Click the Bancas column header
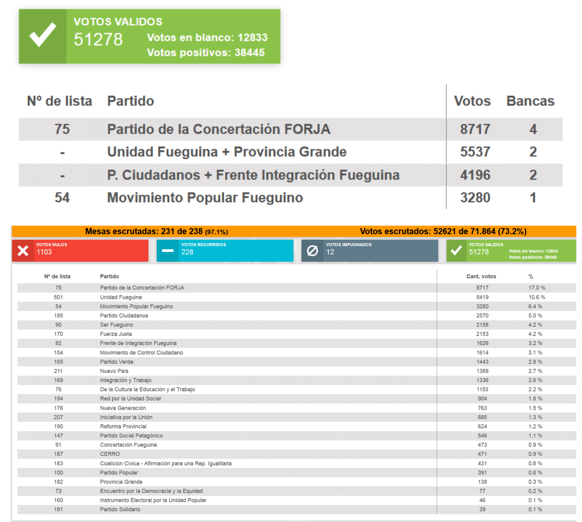582x522 pixels. coord(530,101)
